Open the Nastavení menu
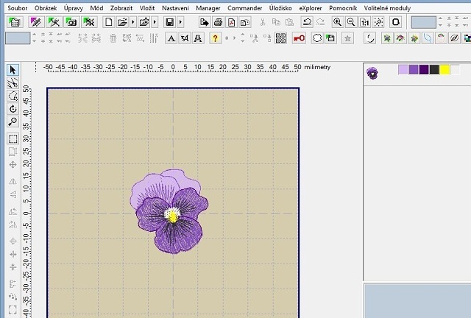Image resolution: width=471 pixels, height=318 pixels. [x=176, y=7]
